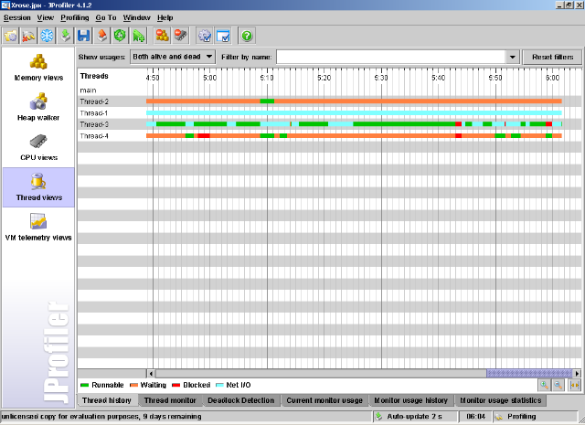Click the green down-arrow toolbar icon

(x=65, y=37)
